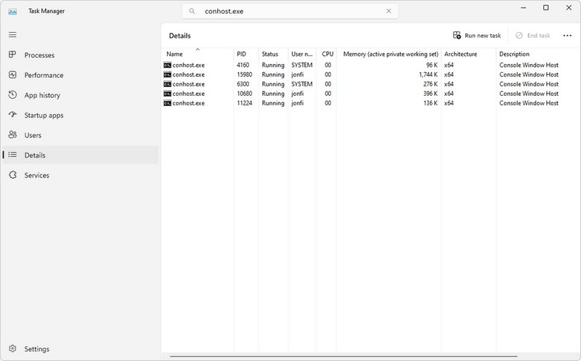
Task: Click the 96 K memory value
Action: tap(431, 65)
